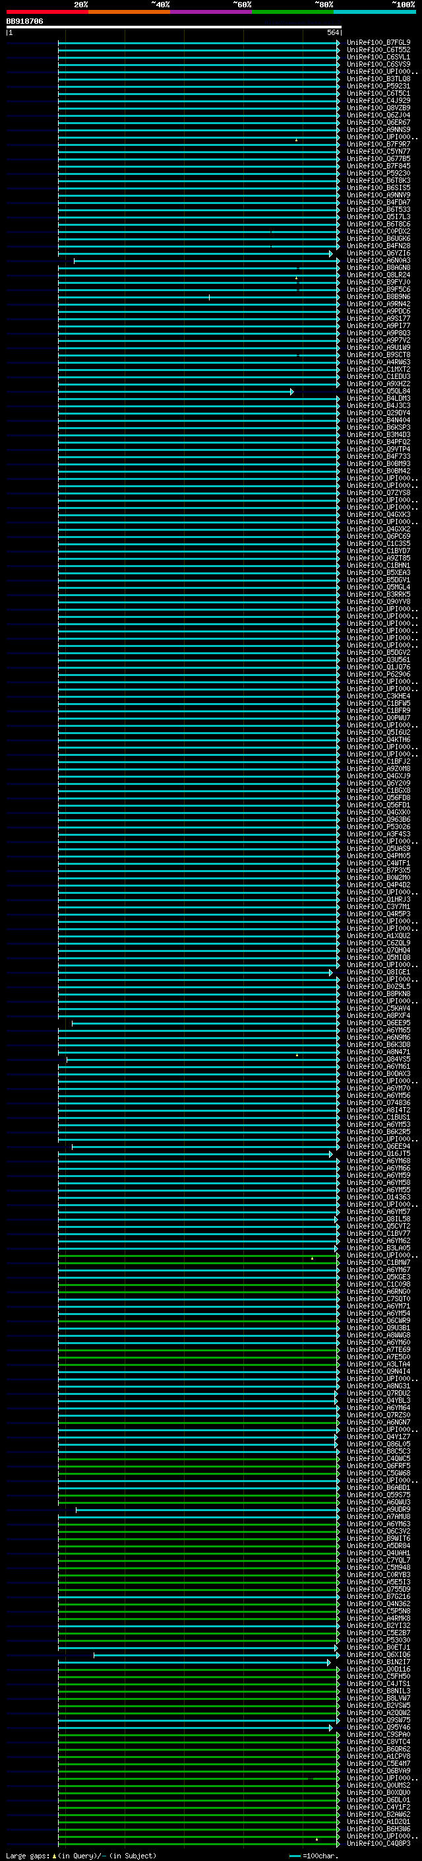The width and height of the screenshot is (422, 1861).
Task: Open hit UniRef100_C6SVL1
Action: pos(378,57)
